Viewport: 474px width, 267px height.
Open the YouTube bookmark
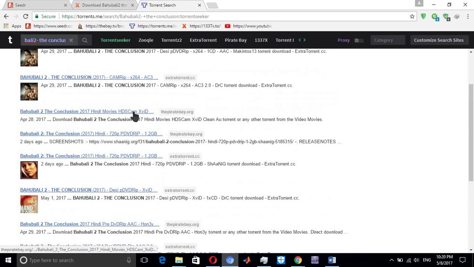point(248,26)
